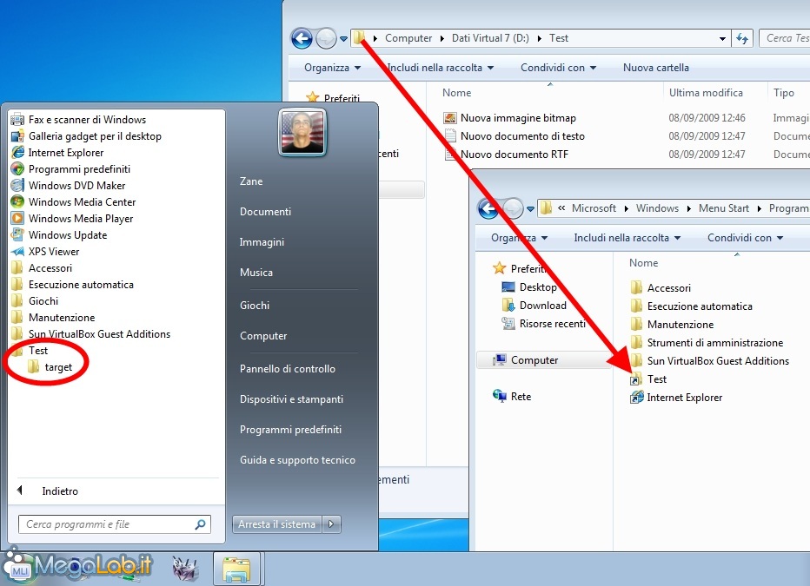Open recent pages dropdown in Test window
Image resolution: width=810 pixels, height=586 pixels.
pyautogui.click(x=343, y=39)
